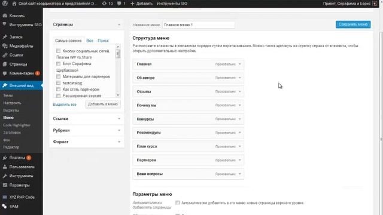Screen dimensions: 383x215
Task: Expand Главная menu item settings
Action: point(240,64)
